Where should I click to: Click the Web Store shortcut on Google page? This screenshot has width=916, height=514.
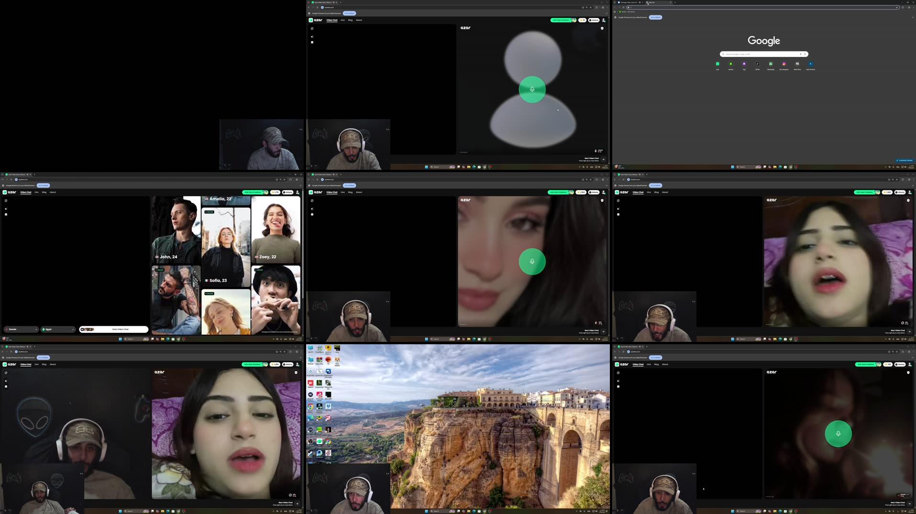click(797, 64)
